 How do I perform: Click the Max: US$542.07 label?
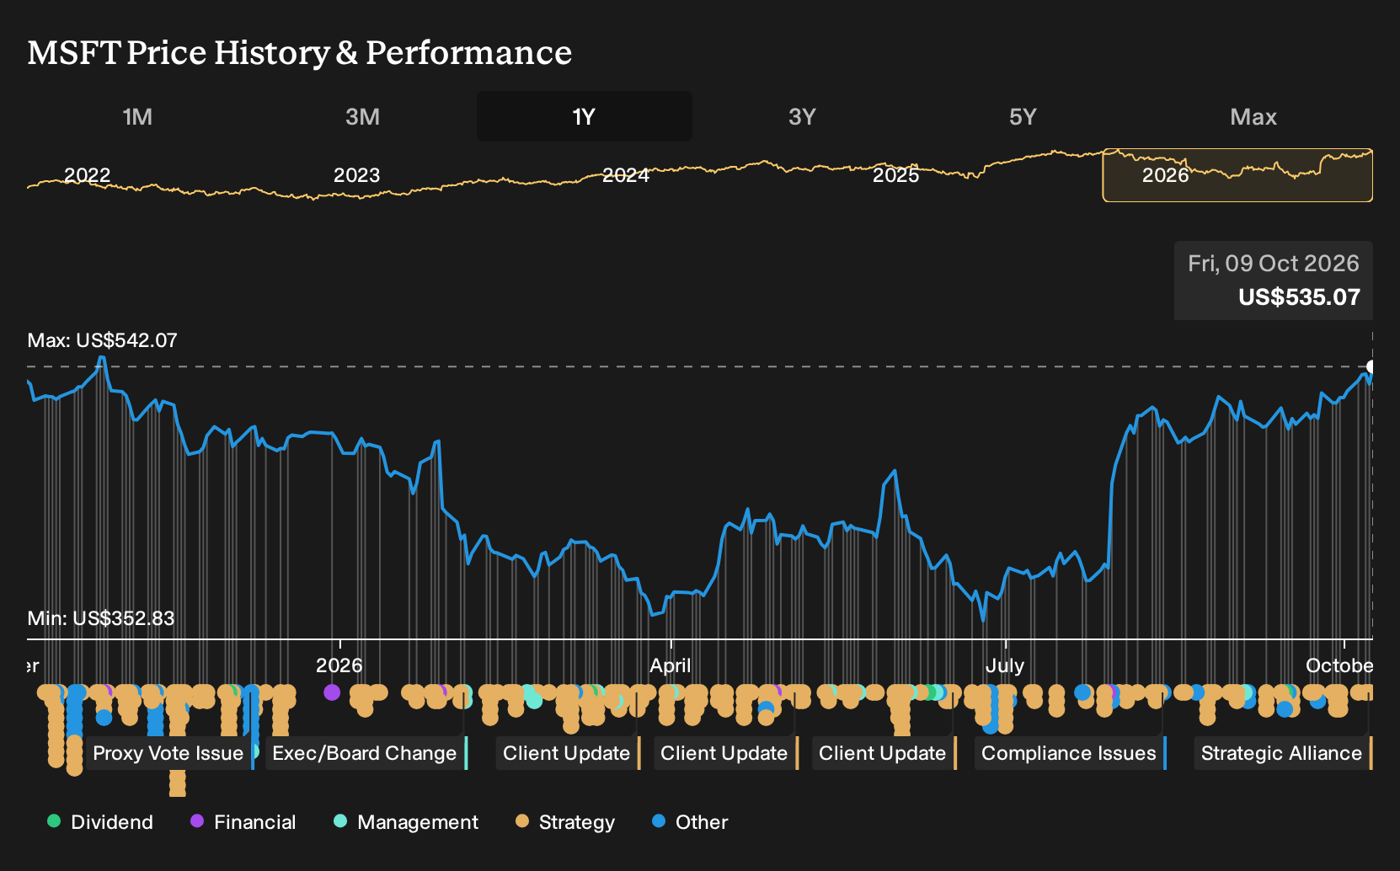(103, 340)
